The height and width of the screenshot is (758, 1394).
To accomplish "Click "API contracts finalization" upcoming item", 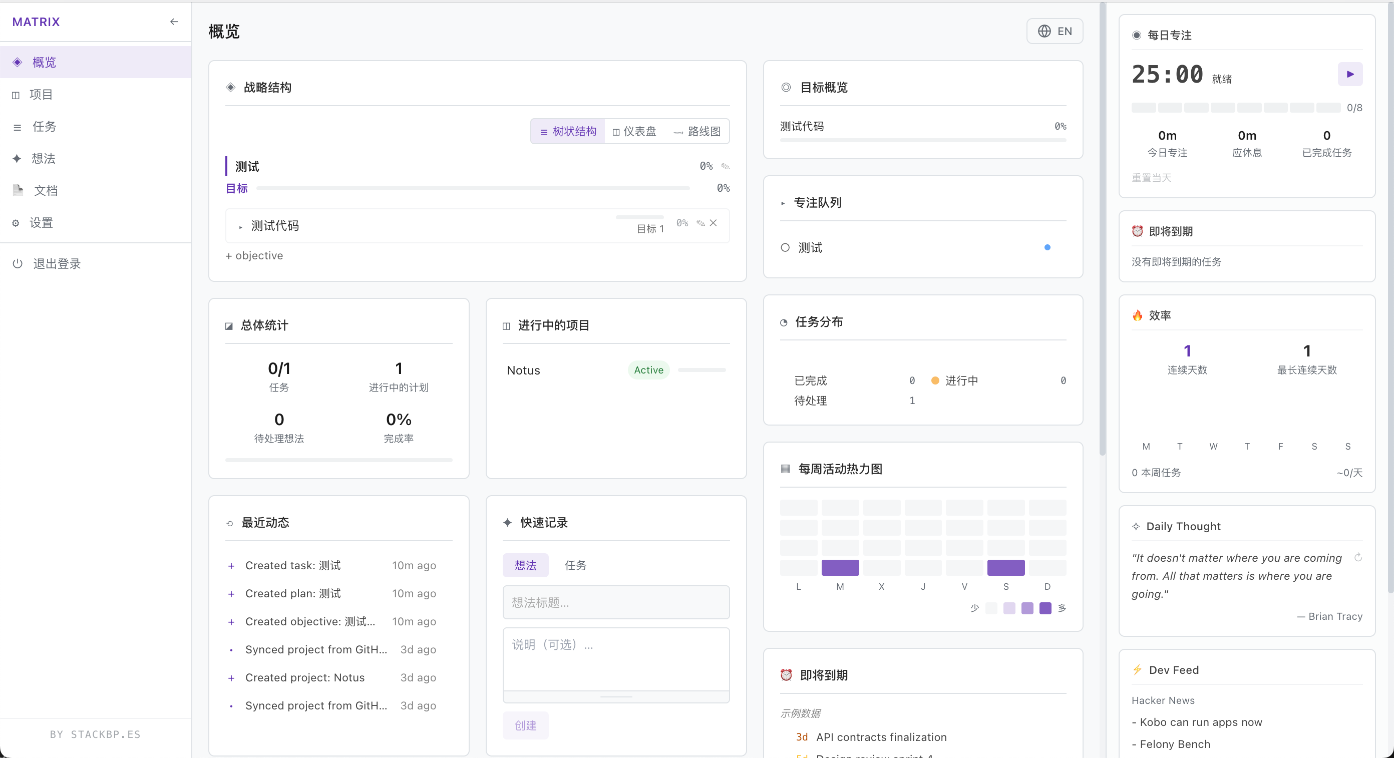I will 881,737.
